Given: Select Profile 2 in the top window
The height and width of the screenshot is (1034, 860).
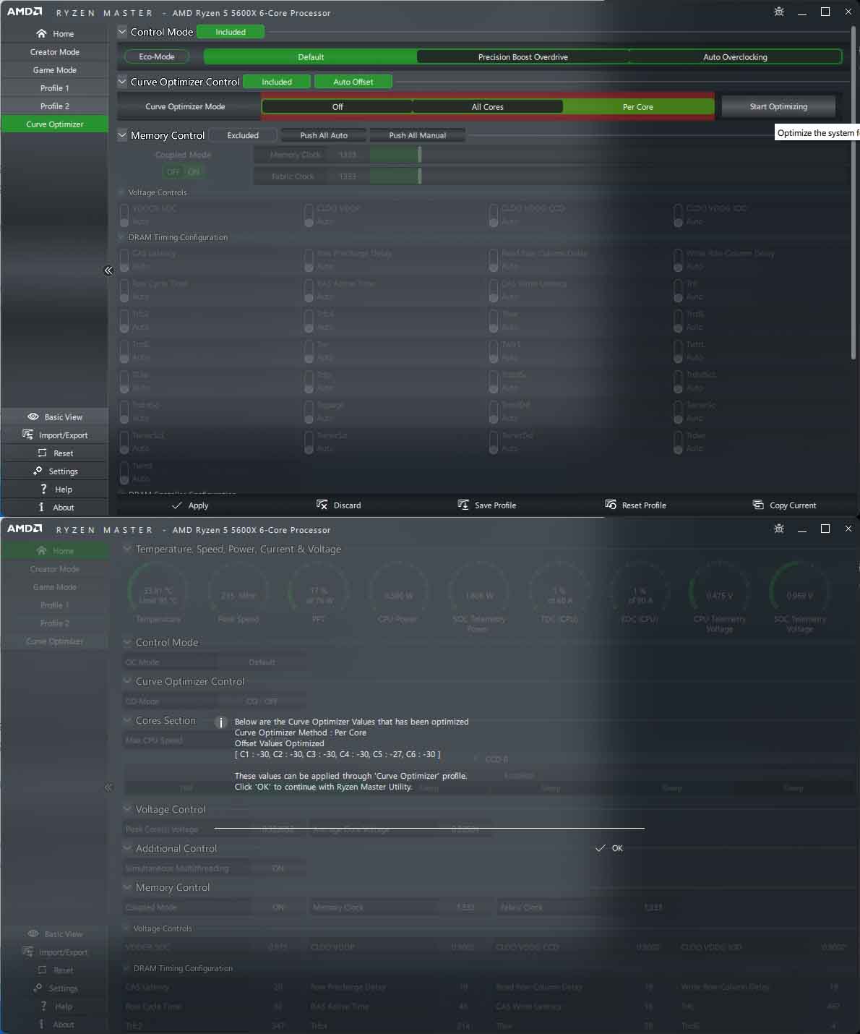Looking at the screenshot, I should [54, 106].
